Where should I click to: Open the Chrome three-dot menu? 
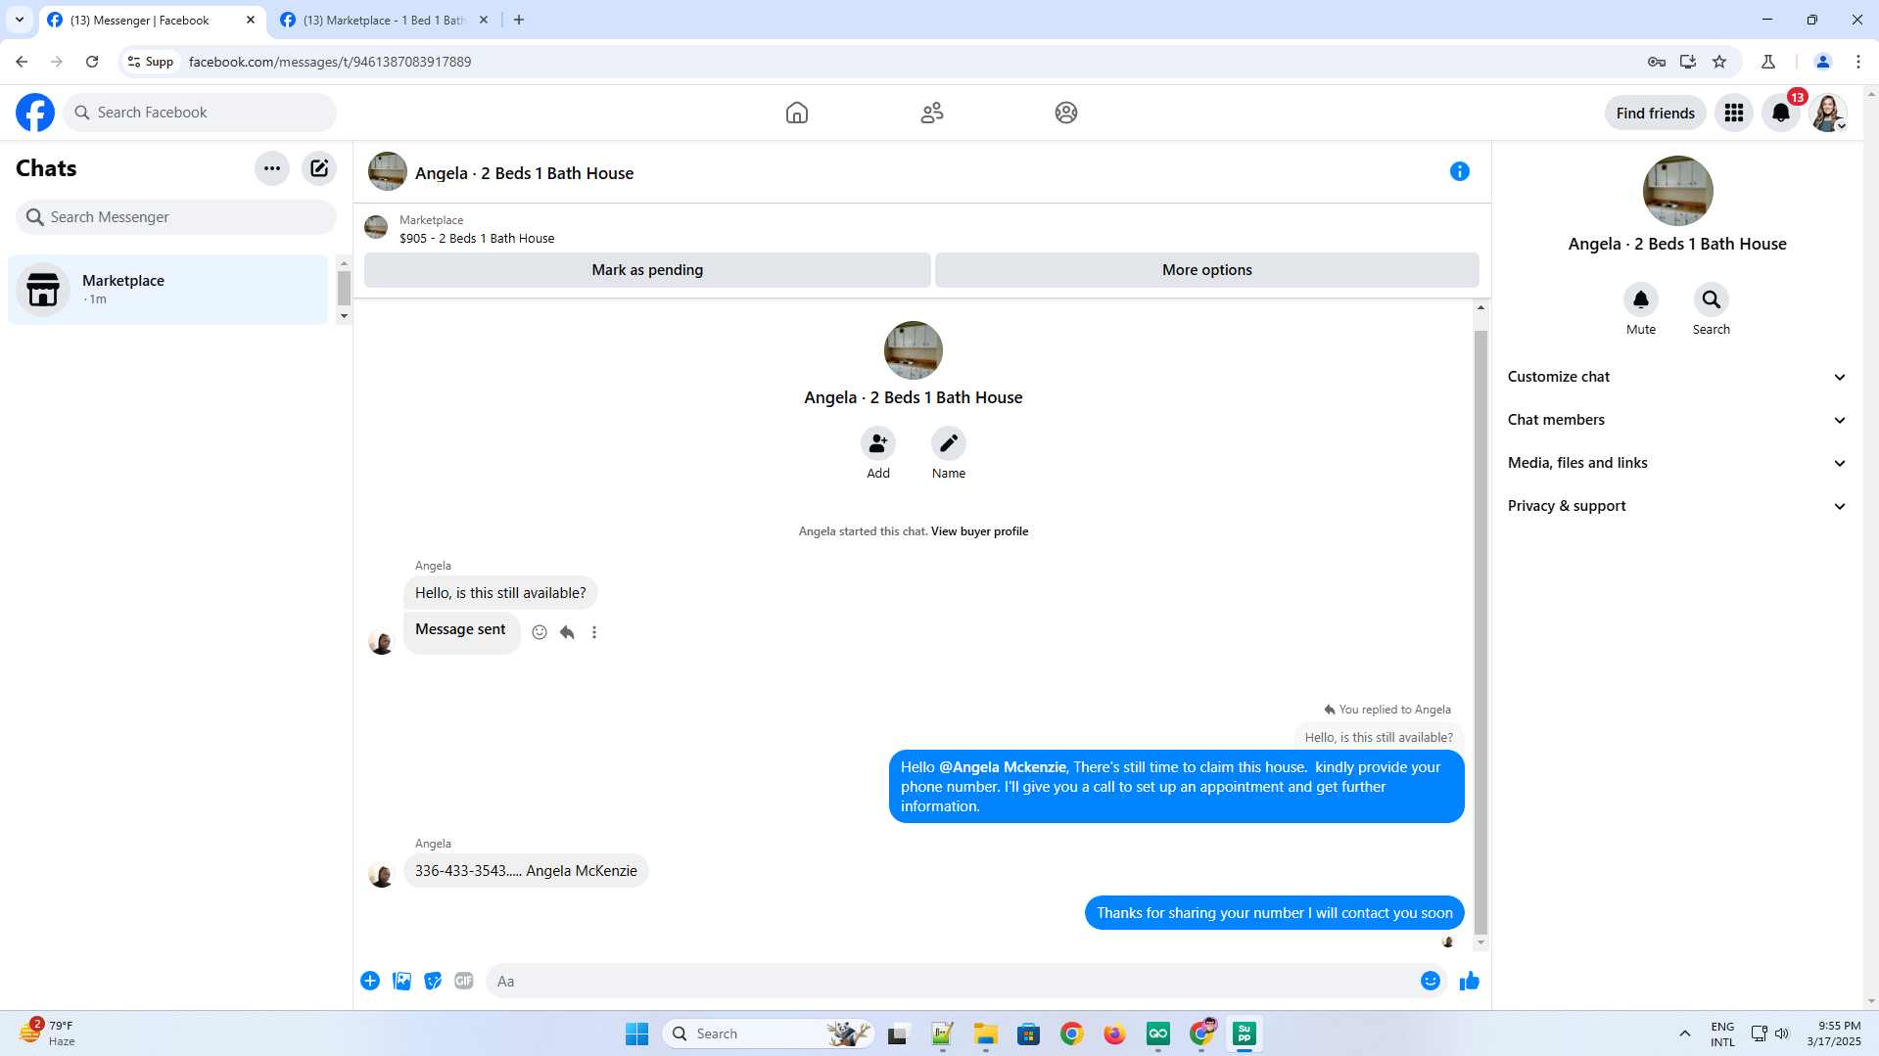click(x=1858, y=62)
